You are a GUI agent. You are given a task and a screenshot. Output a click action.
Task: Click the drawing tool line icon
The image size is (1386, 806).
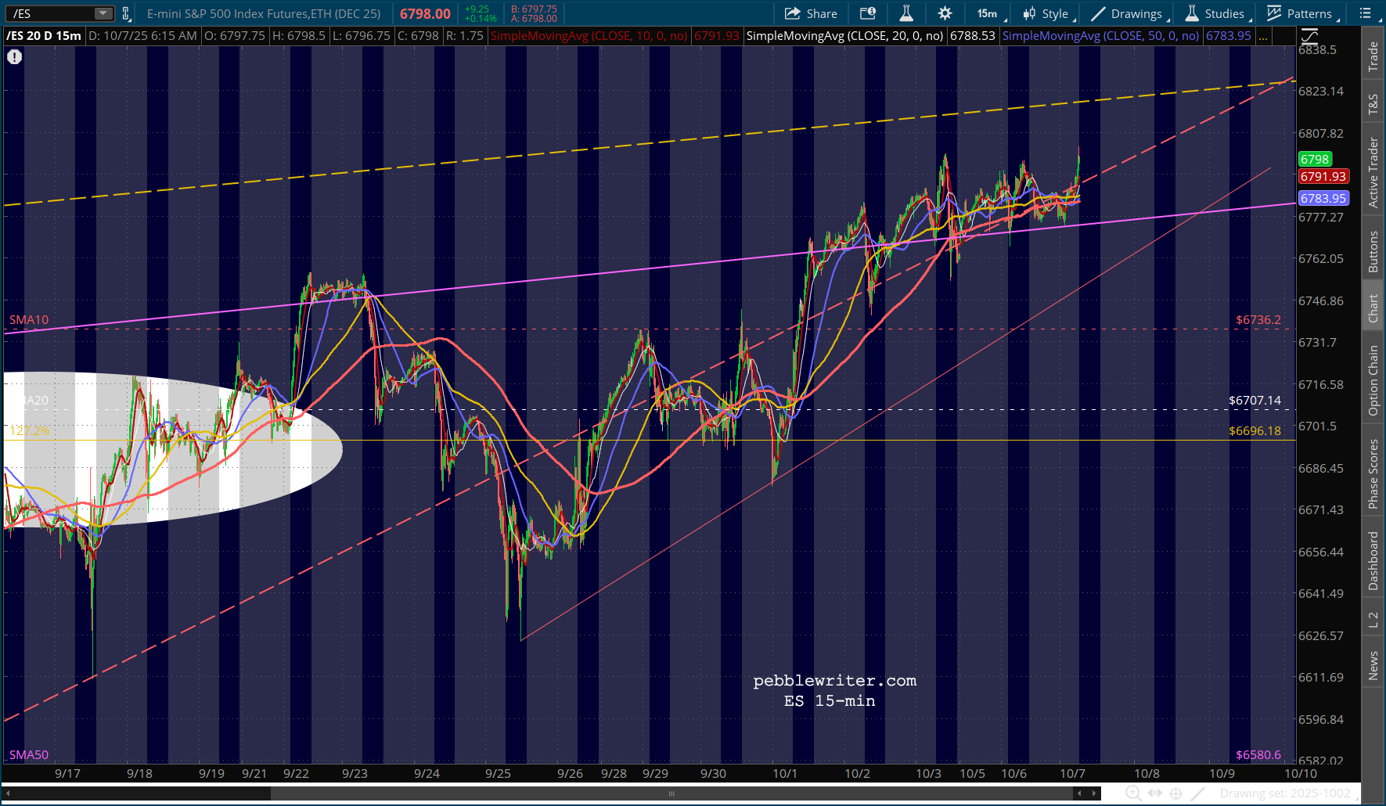pyautogui.click(x=1198, y=793)
